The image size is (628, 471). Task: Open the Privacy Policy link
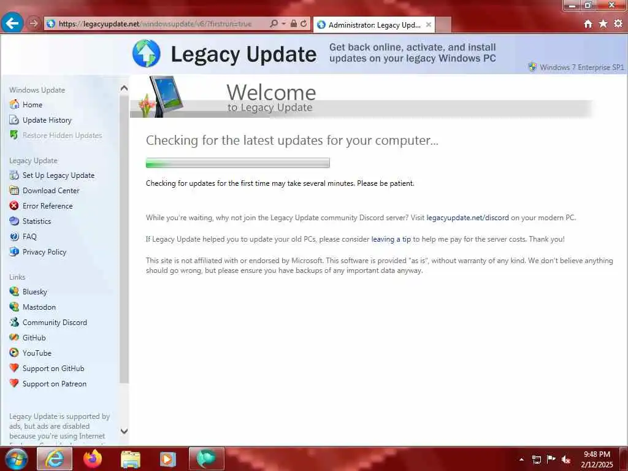tap(44, 252)
